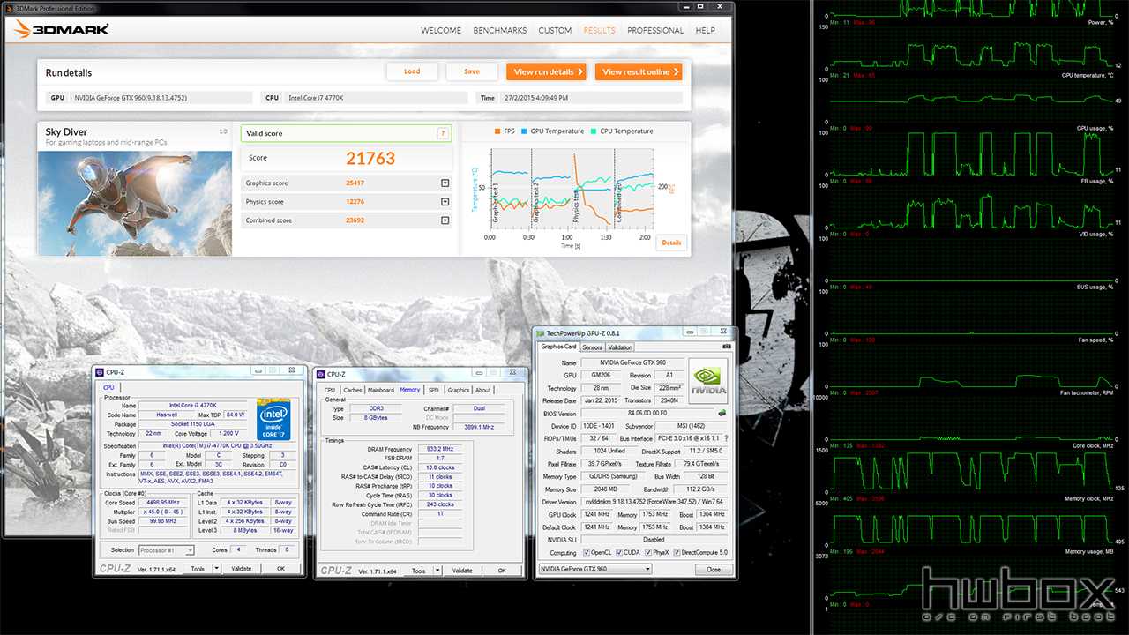Open the GPU selection dropdown in GPU-Z

pos(595,569)
